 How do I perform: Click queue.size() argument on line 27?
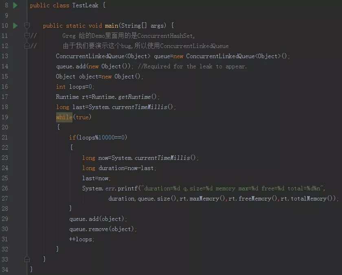pyautogui.click(x=157, y=199)
